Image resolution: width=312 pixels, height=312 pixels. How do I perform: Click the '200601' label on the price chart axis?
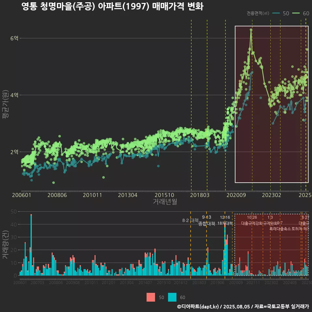tap(21, 195)
